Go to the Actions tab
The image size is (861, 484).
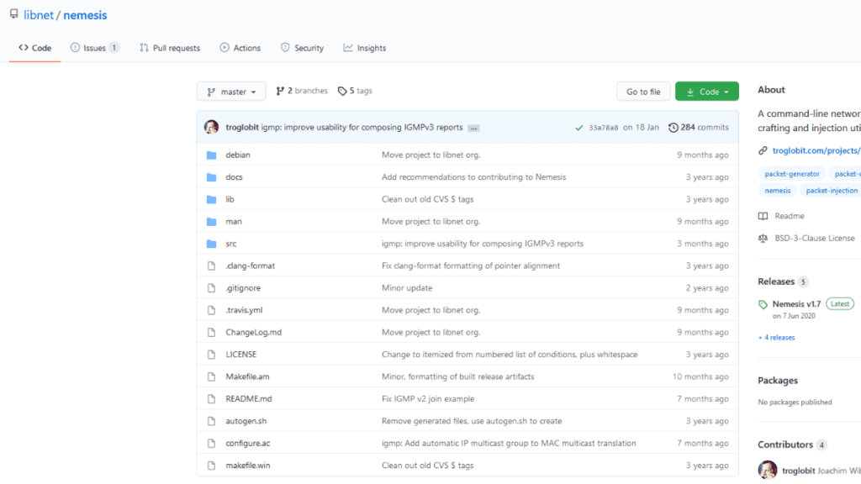tap(240, 48)
